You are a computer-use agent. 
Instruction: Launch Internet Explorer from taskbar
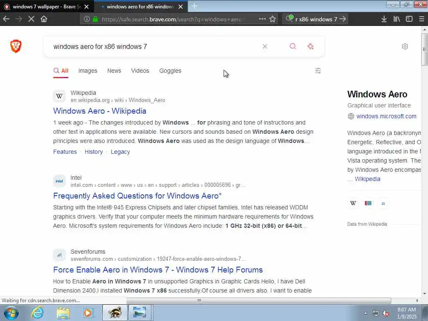(x=37, y=313)
